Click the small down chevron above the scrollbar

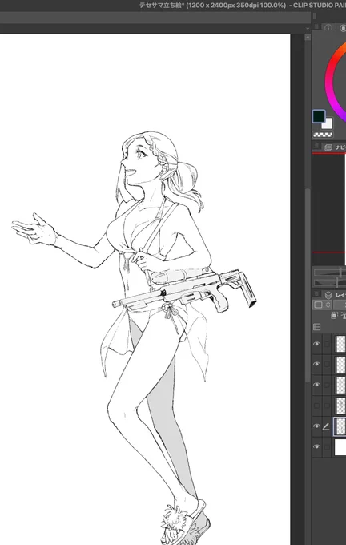(x=308, y=29)
